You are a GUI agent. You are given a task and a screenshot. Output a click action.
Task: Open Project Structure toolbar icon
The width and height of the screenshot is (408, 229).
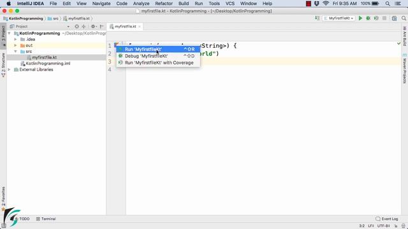coord(395,18)
